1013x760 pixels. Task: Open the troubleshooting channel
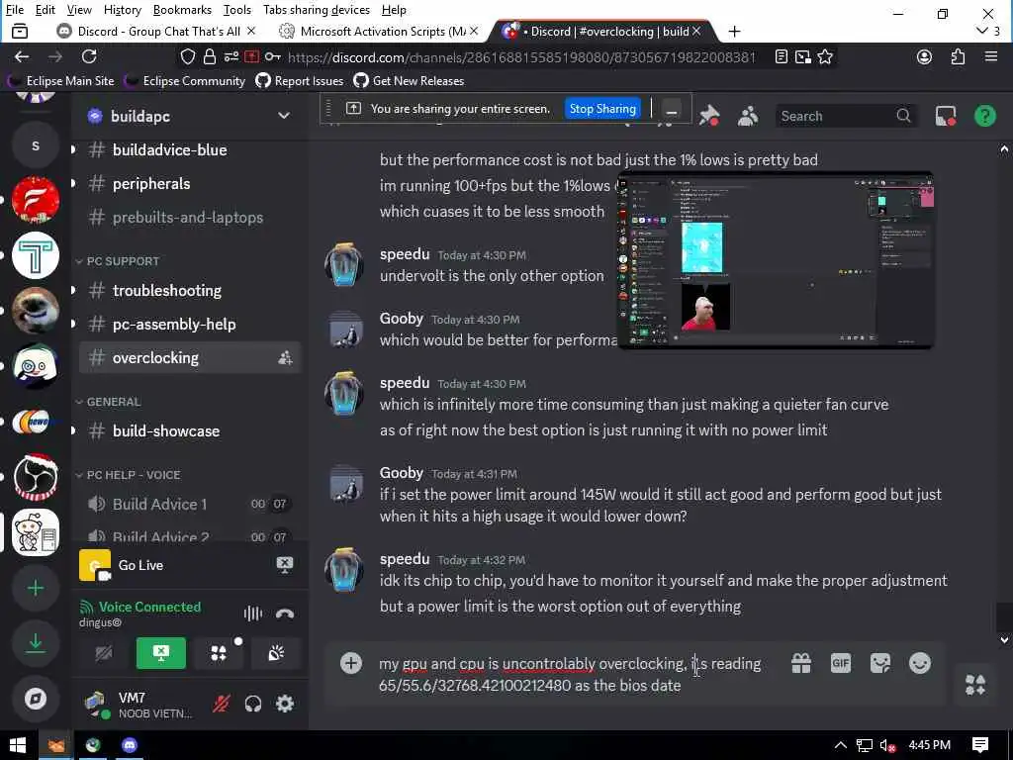coord(188,291)
